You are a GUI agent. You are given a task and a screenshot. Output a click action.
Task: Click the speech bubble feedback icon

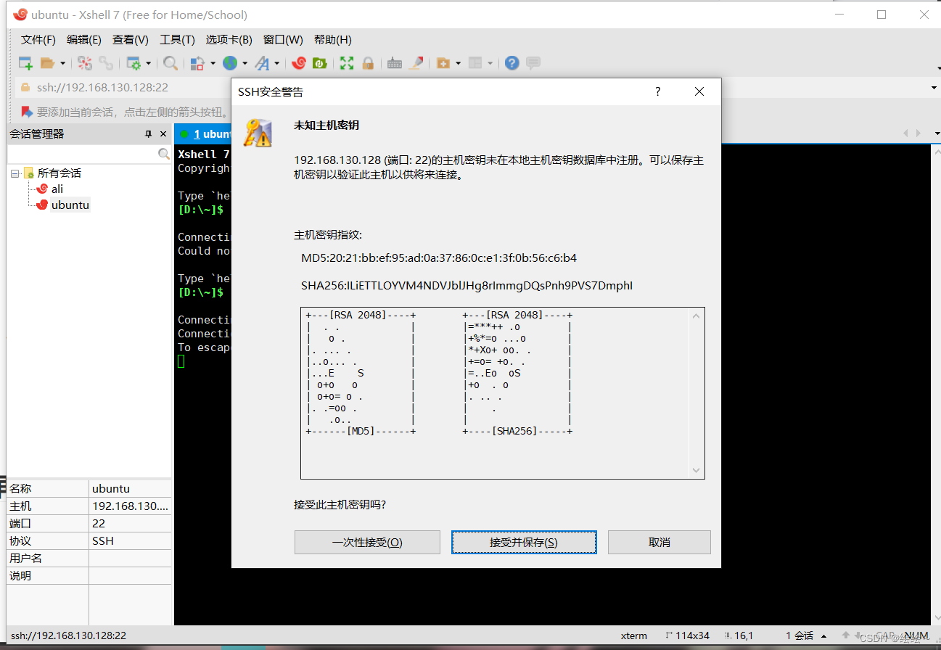point(533,63)
